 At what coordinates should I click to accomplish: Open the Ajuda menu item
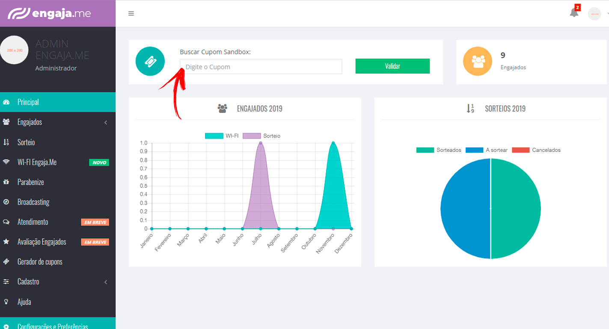click(x=58, y=302)
